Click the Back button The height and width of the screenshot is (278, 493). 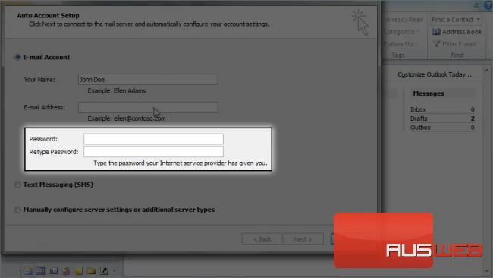(262, 239)
